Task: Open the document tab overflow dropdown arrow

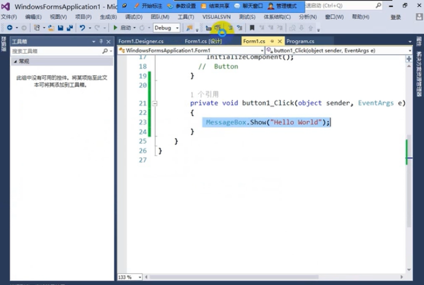Action: [x=410, y=42]
